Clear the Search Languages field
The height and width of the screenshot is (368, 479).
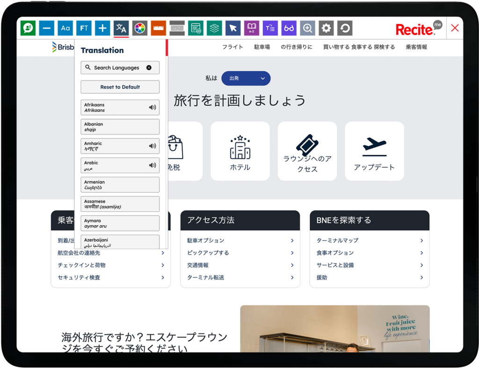149,67
